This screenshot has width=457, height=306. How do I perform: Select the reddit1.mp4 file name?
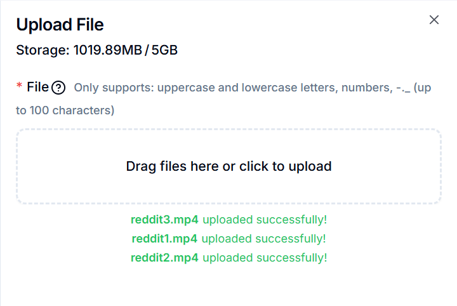click(164, 239)
